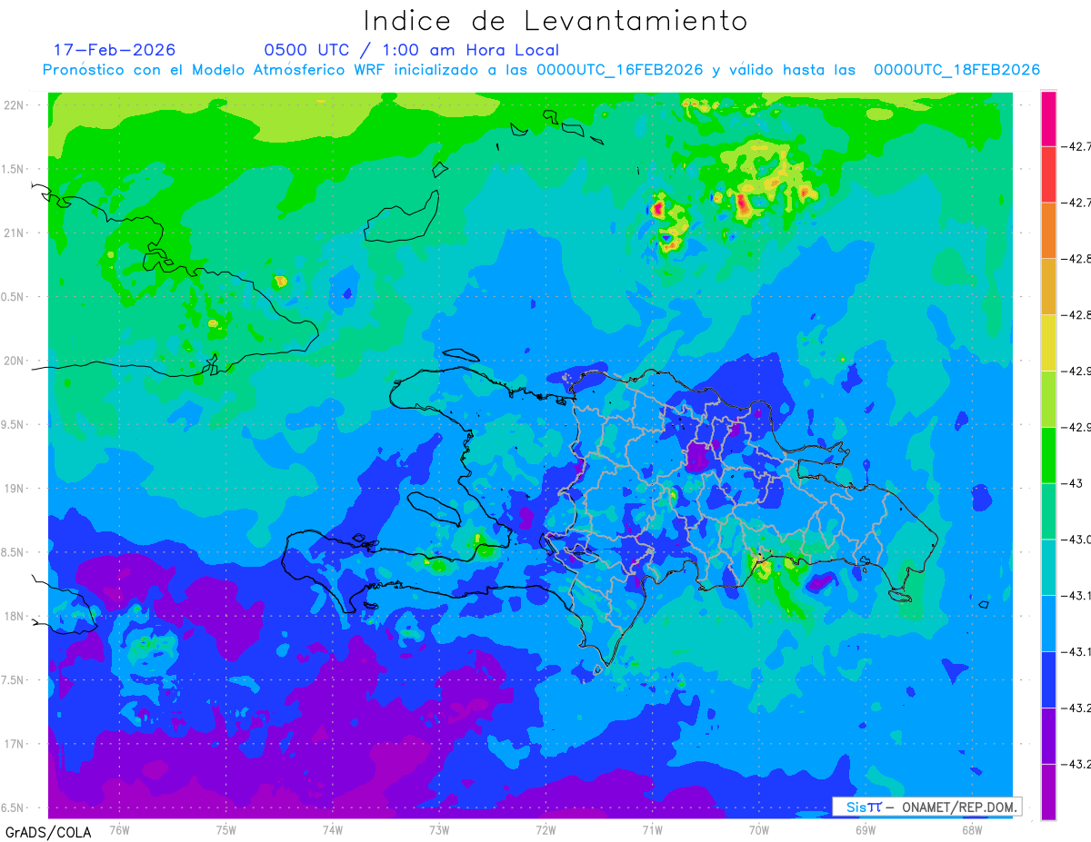Select the turquoise swatch in the color bar
1091x842 pixels.
[x=1048, y=568]
